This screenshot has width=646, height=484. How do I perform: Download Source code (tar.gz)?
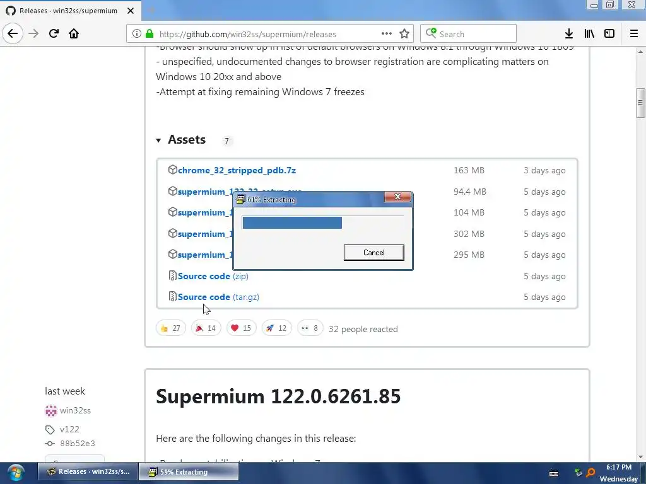(x=218, y=297)
